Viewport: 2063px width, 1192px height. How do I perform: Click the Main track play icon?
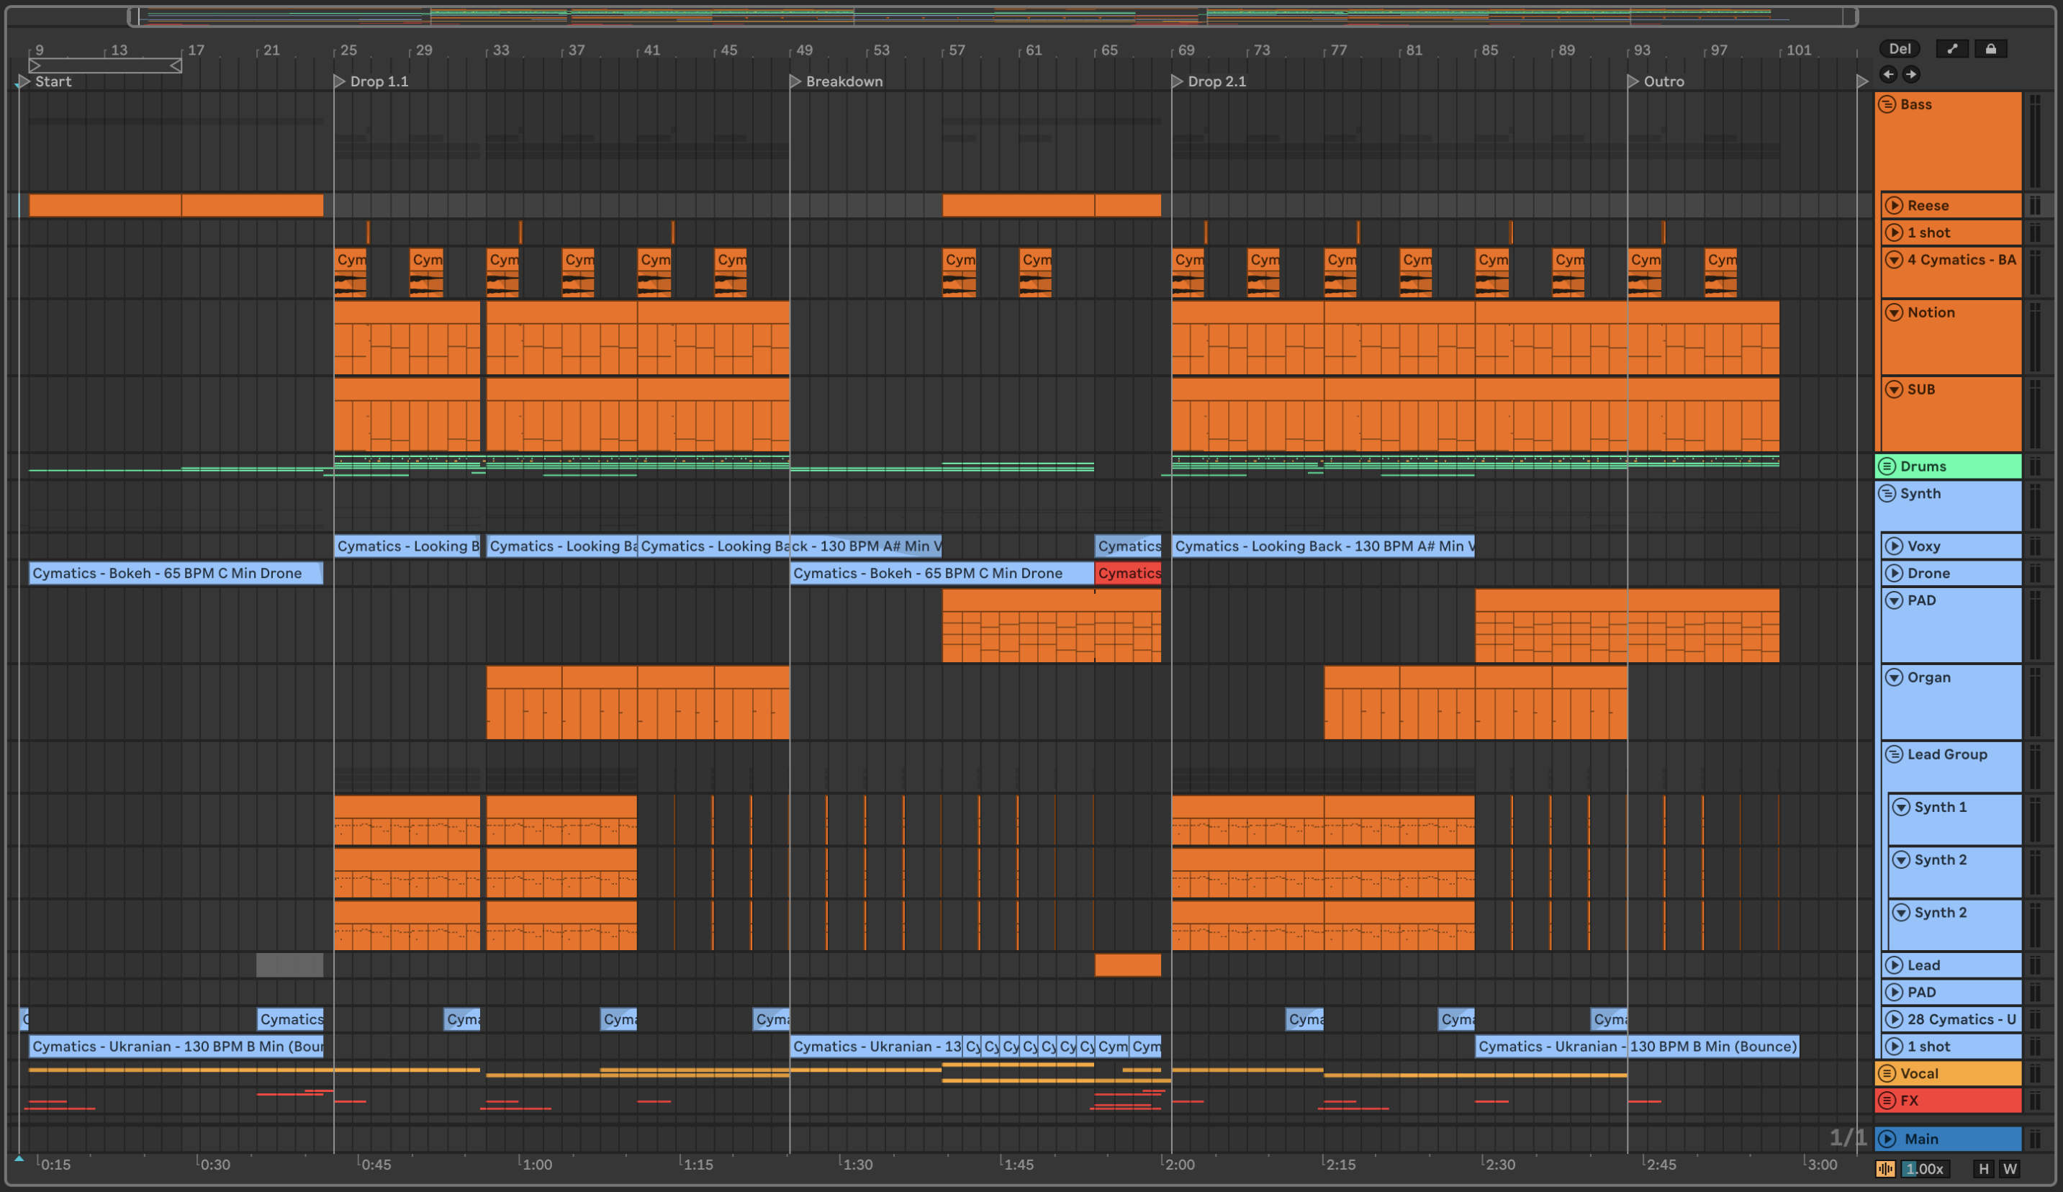[x=1888, y=1139]
